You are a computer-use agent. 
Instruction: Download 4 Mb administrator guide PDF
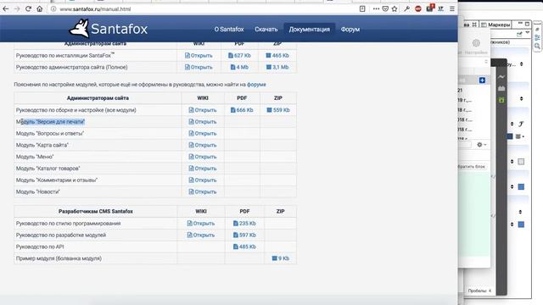tap(239, 67)
